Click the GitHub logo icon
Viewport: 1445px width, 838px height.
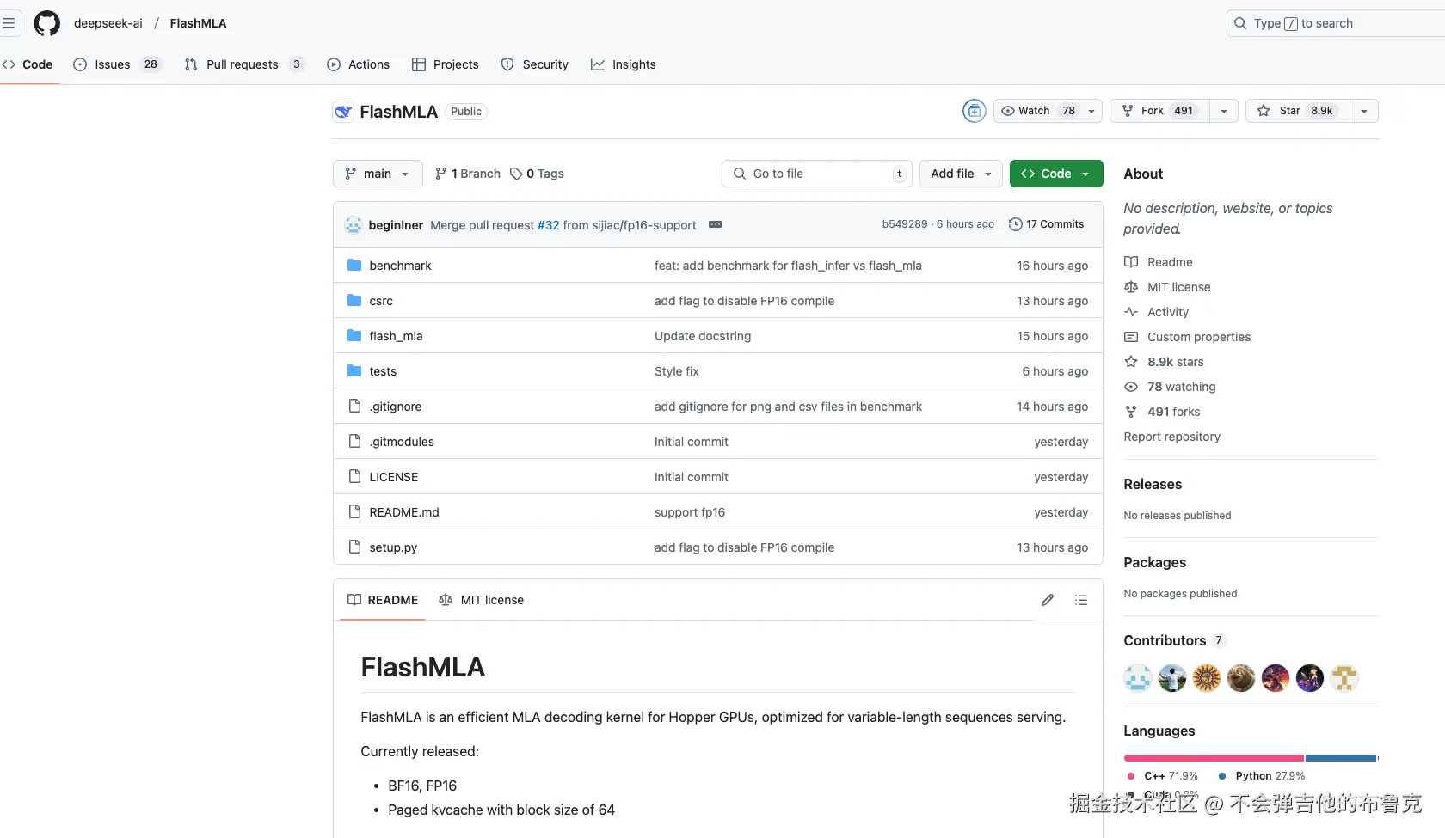(46, 23)
